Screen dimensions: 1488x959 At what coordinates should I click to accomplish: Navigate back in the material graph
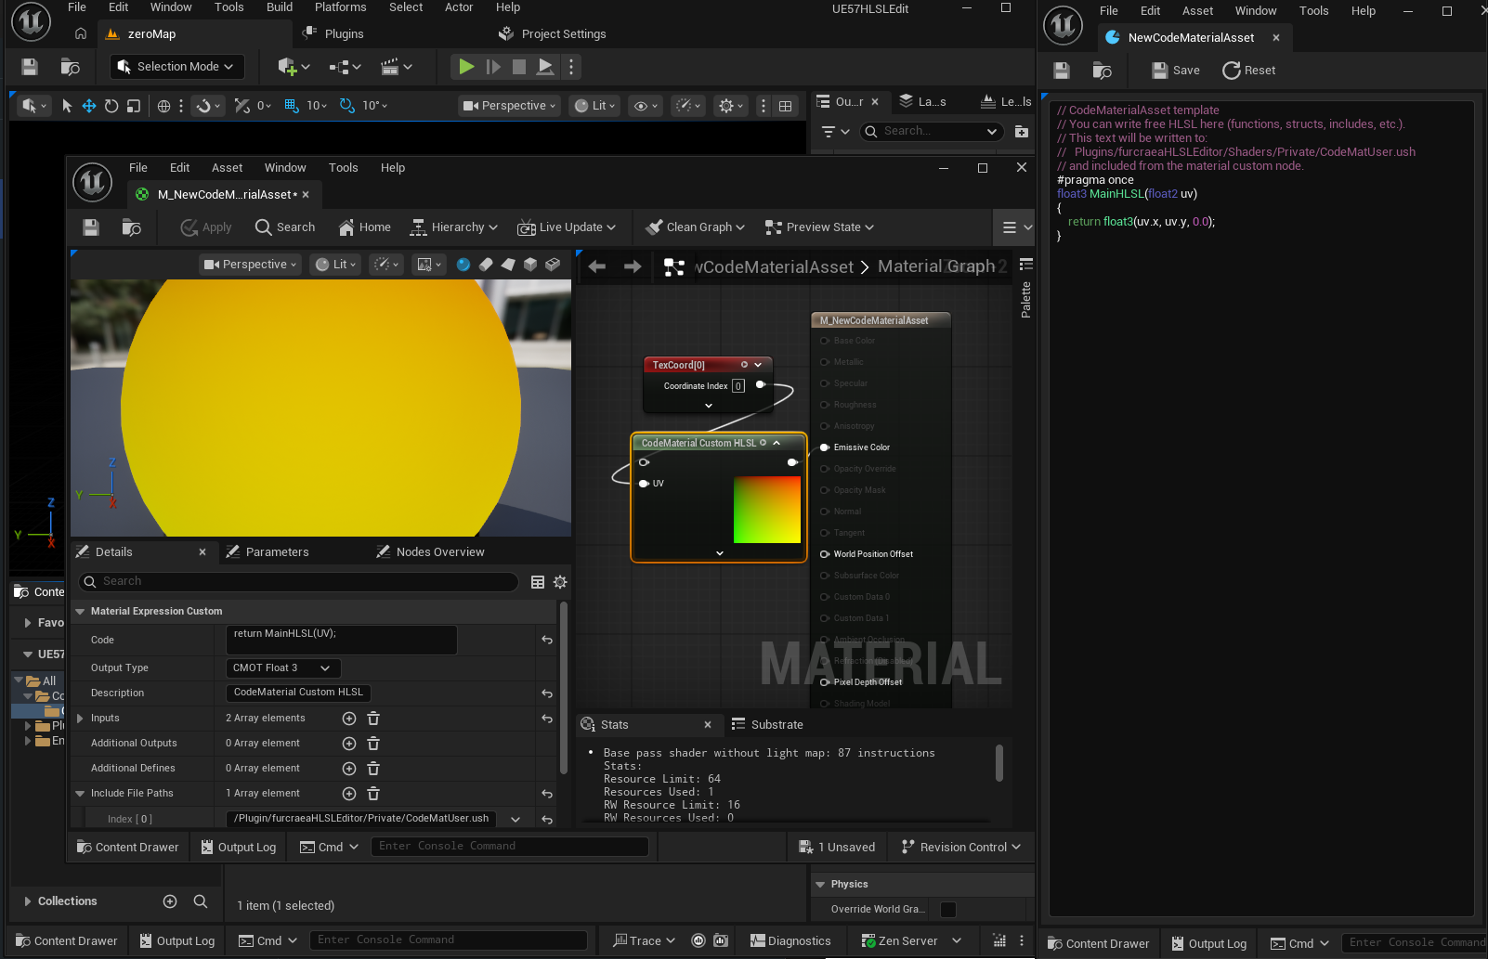[597, 266]
